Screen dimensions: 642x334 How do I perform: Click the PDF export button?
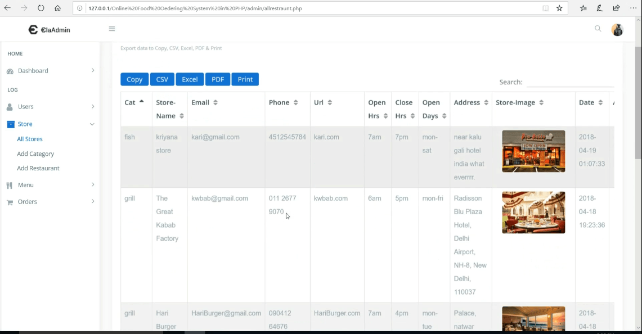pyautogui.click(x=218, y=79)
